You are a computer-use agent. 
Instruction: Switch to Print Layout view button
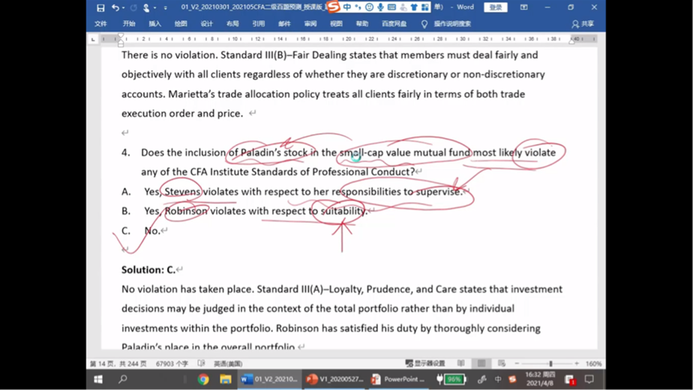pos(481,364)
